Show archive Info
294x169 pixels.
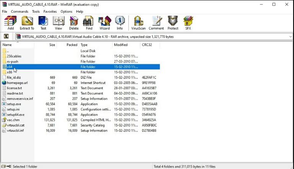pyautogui.click(x=120, y=23)
